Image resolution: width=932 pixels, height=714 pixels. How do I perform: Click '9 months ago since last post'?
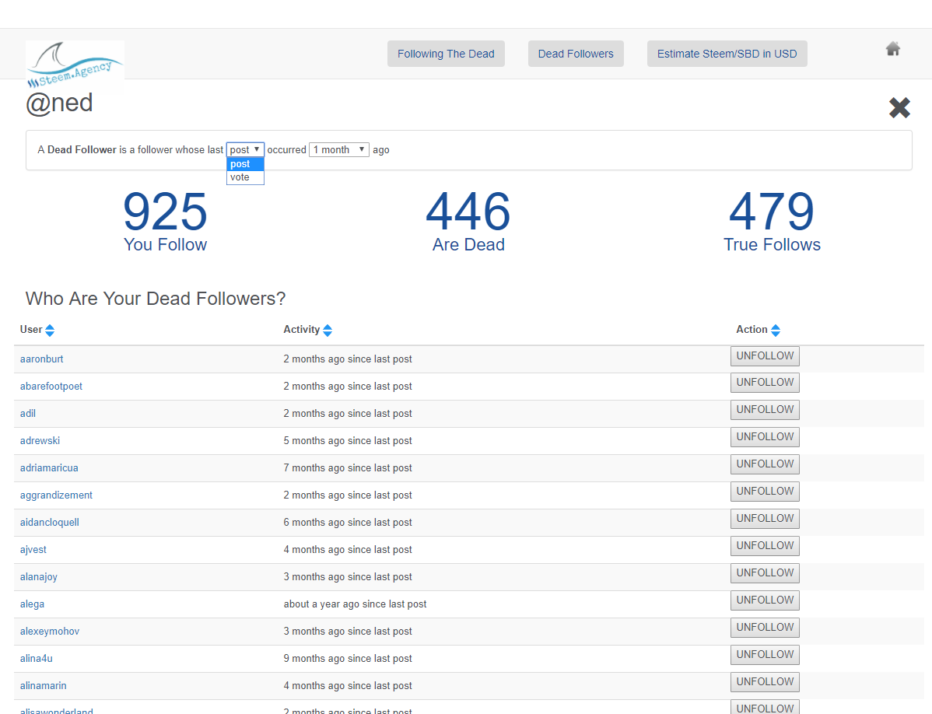(348, 659)
